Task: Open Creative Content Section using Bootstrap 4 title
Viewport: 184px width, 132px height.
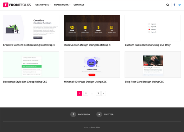Action: pyautogui.click(x=29, y=45)
